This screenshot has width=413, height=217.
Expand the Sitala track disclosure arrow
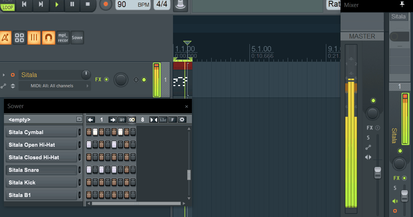point(4,75)
